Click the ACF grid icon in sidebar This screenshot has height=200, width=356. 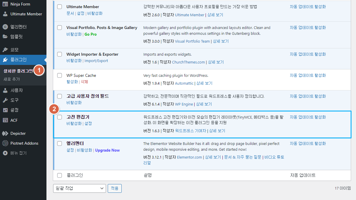(x=5, y=120)
